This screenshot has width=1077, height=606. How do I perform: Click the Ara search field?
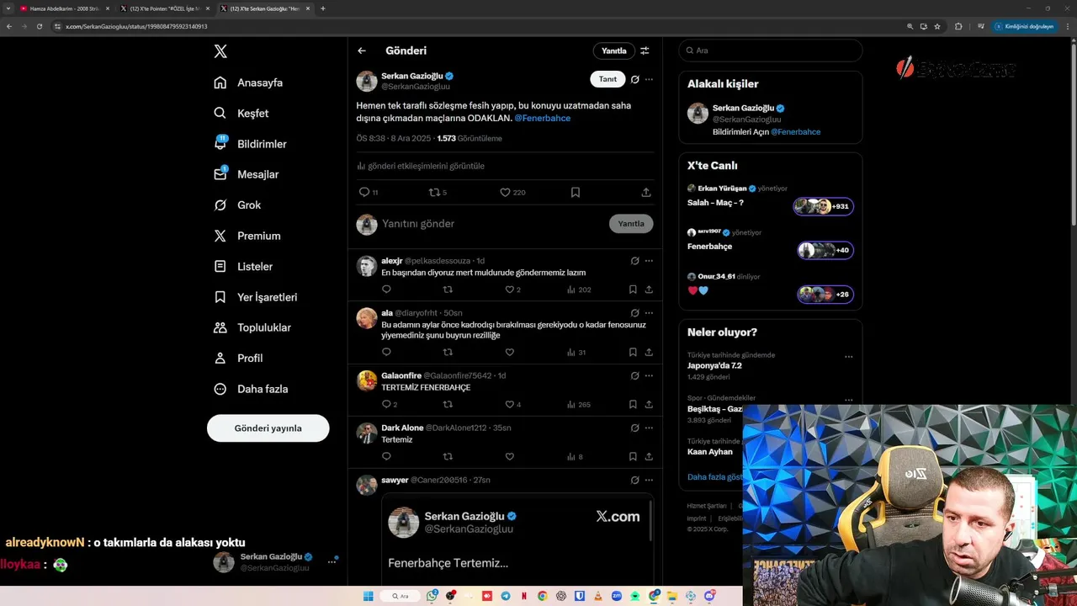pos(771,50)
